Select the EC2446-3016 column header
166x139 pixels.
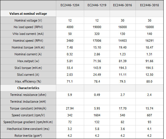[x=123, y=5]
